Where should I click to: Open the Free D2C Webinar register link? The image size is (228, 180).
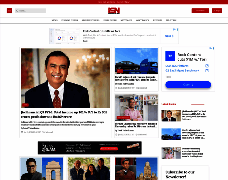tap(114, 2)
